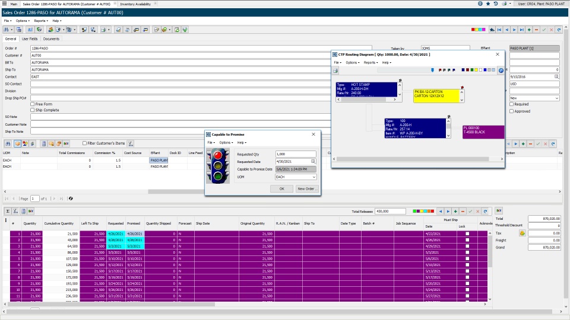Viewport: 570px width, 320px height.
Task: Switch to the Main tab at top
Action: tap(14, 4)
